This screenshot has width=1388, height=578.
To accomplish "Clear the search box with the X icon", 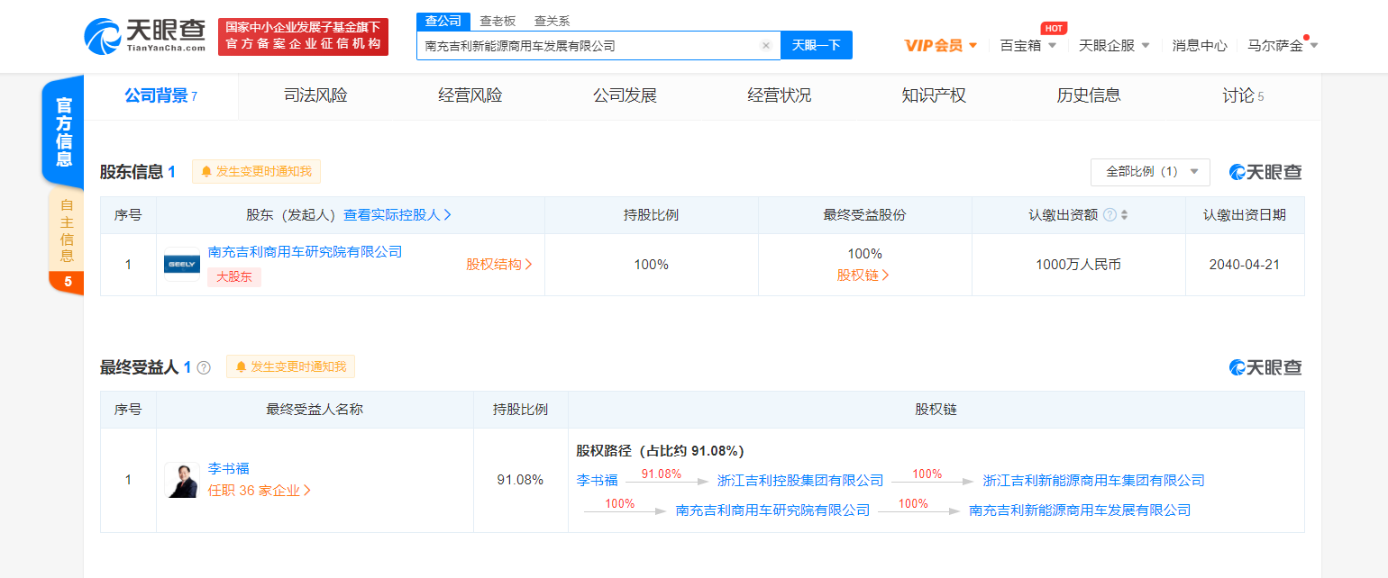I will pos(766,45).
